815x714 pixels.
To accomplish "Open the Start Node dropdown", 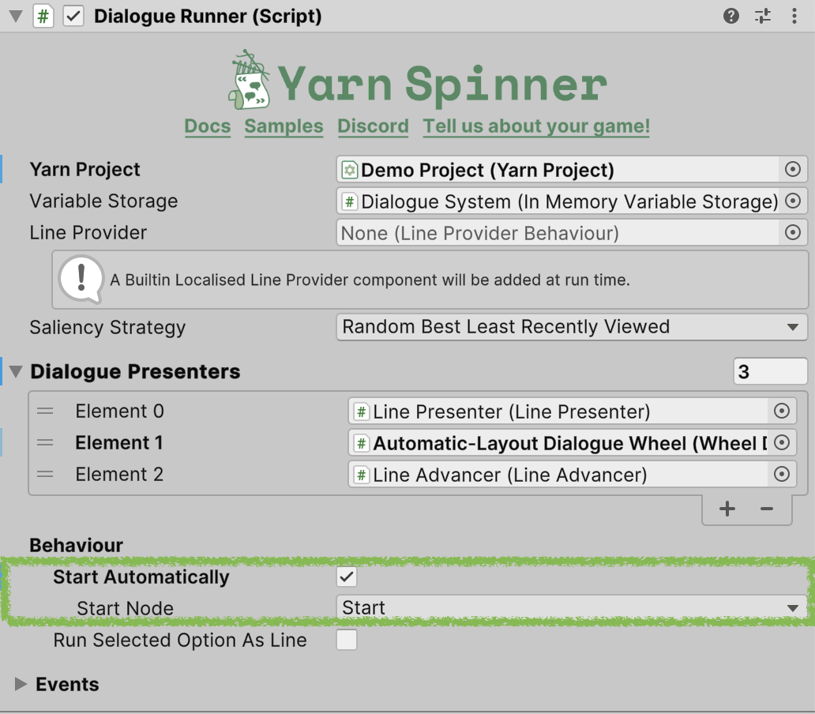I will pos(572,608).
